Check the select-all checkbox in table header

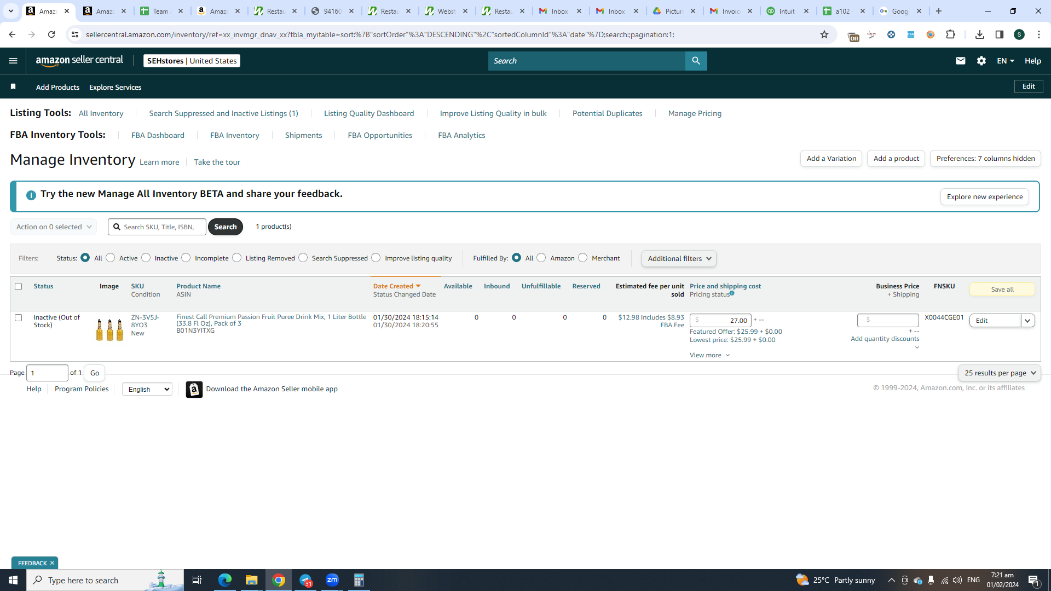point(19,286)
